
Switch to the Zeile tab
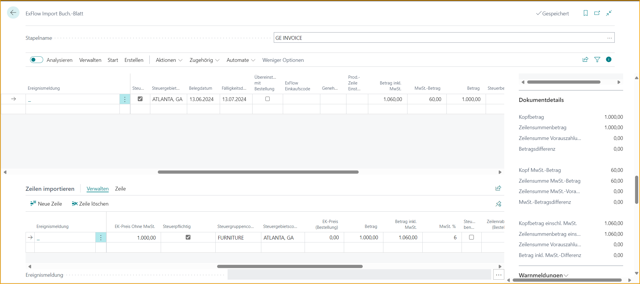point(120,188)
